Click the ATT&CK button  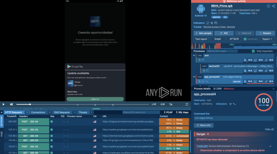(x=234, y=39)
